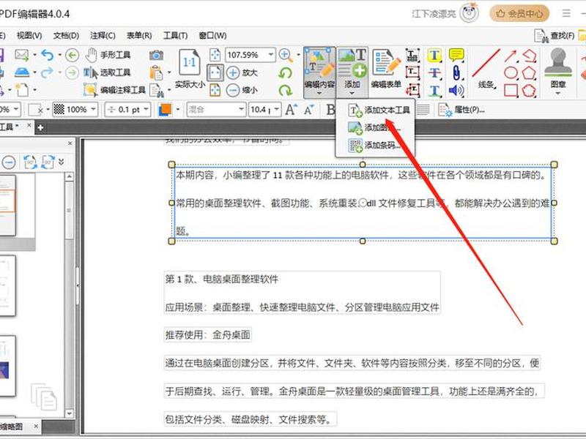Select the Cloud shape tool
Viewport: 586px width, 439px height.
[x=529, y=90]
